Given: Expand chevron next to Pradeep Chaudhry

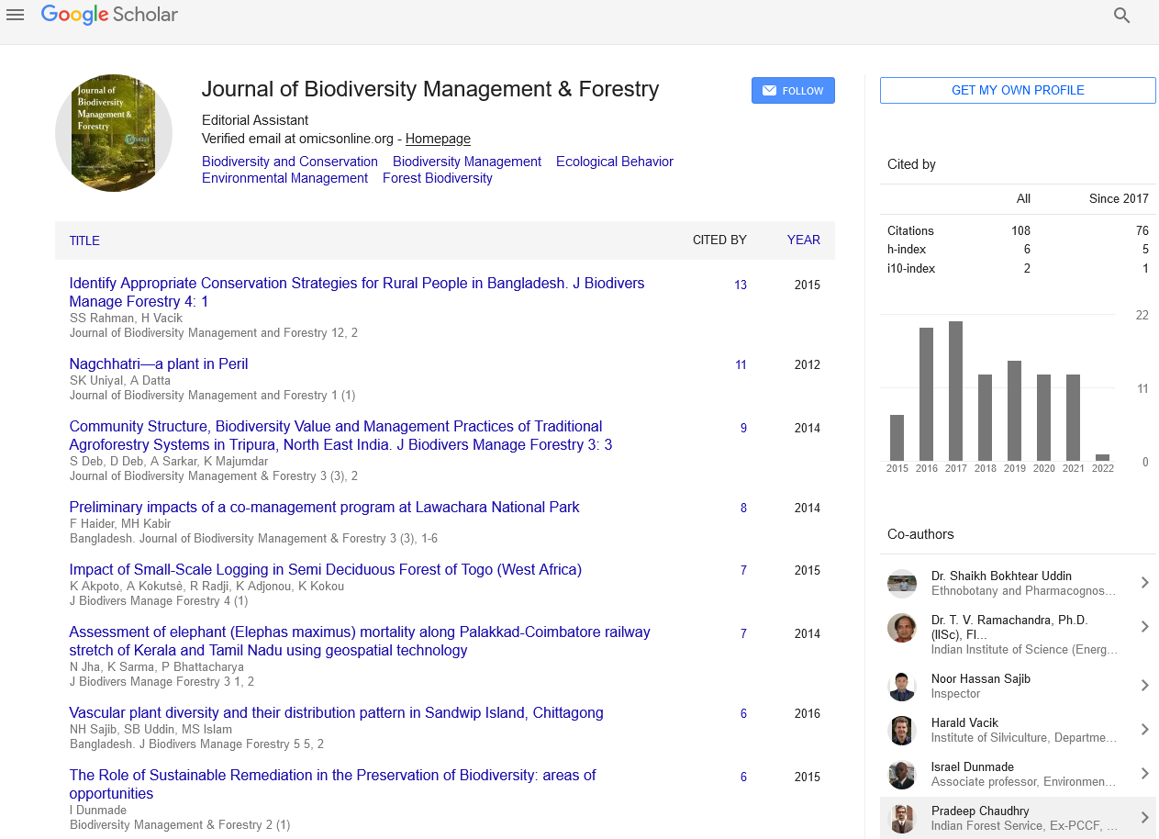Looking at the screenshot, I should coord(1144,817).
